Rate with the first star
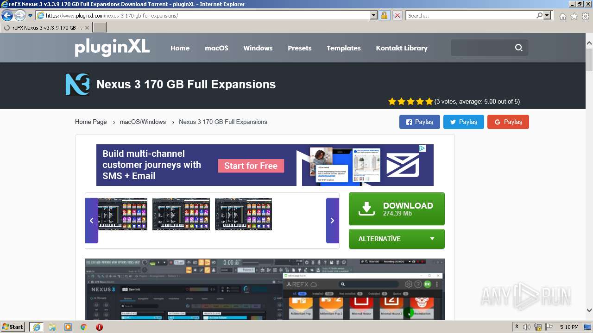The width and height of the screenshot is (593, 333). tap(392, 101)
